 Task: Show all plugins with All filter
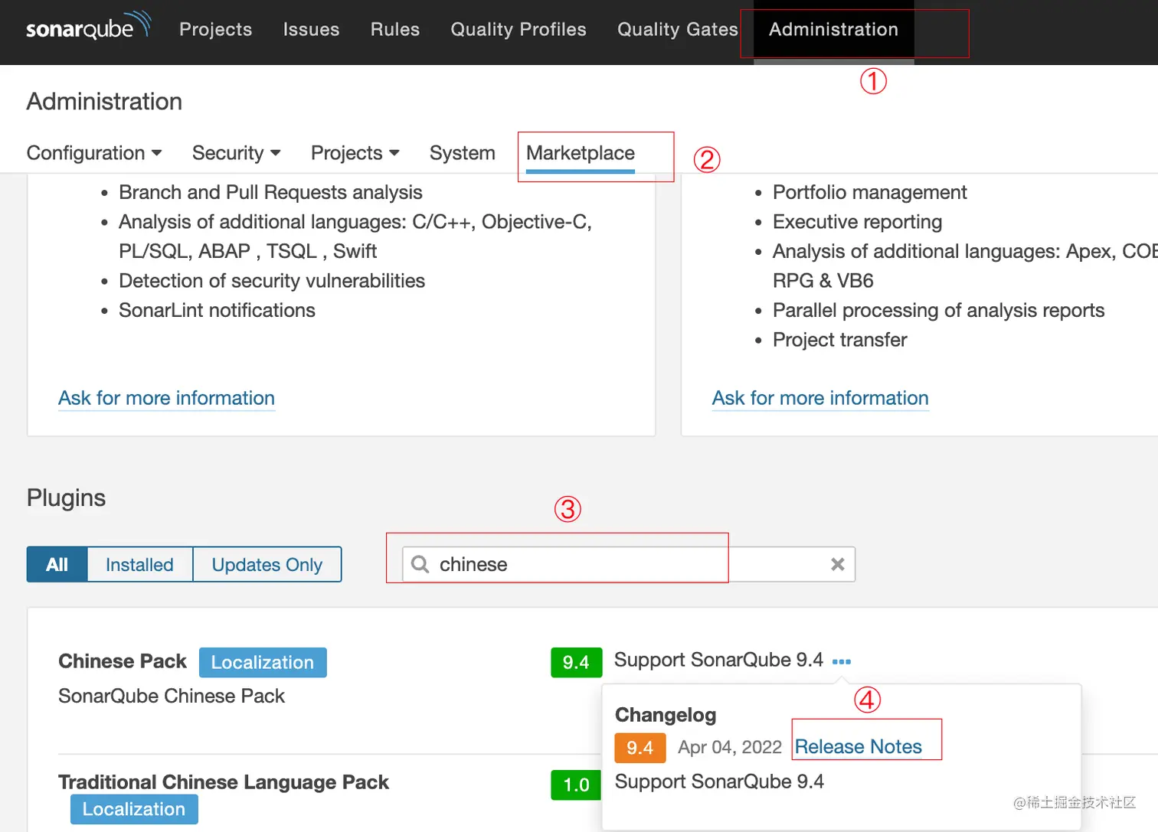pos(57,565)
